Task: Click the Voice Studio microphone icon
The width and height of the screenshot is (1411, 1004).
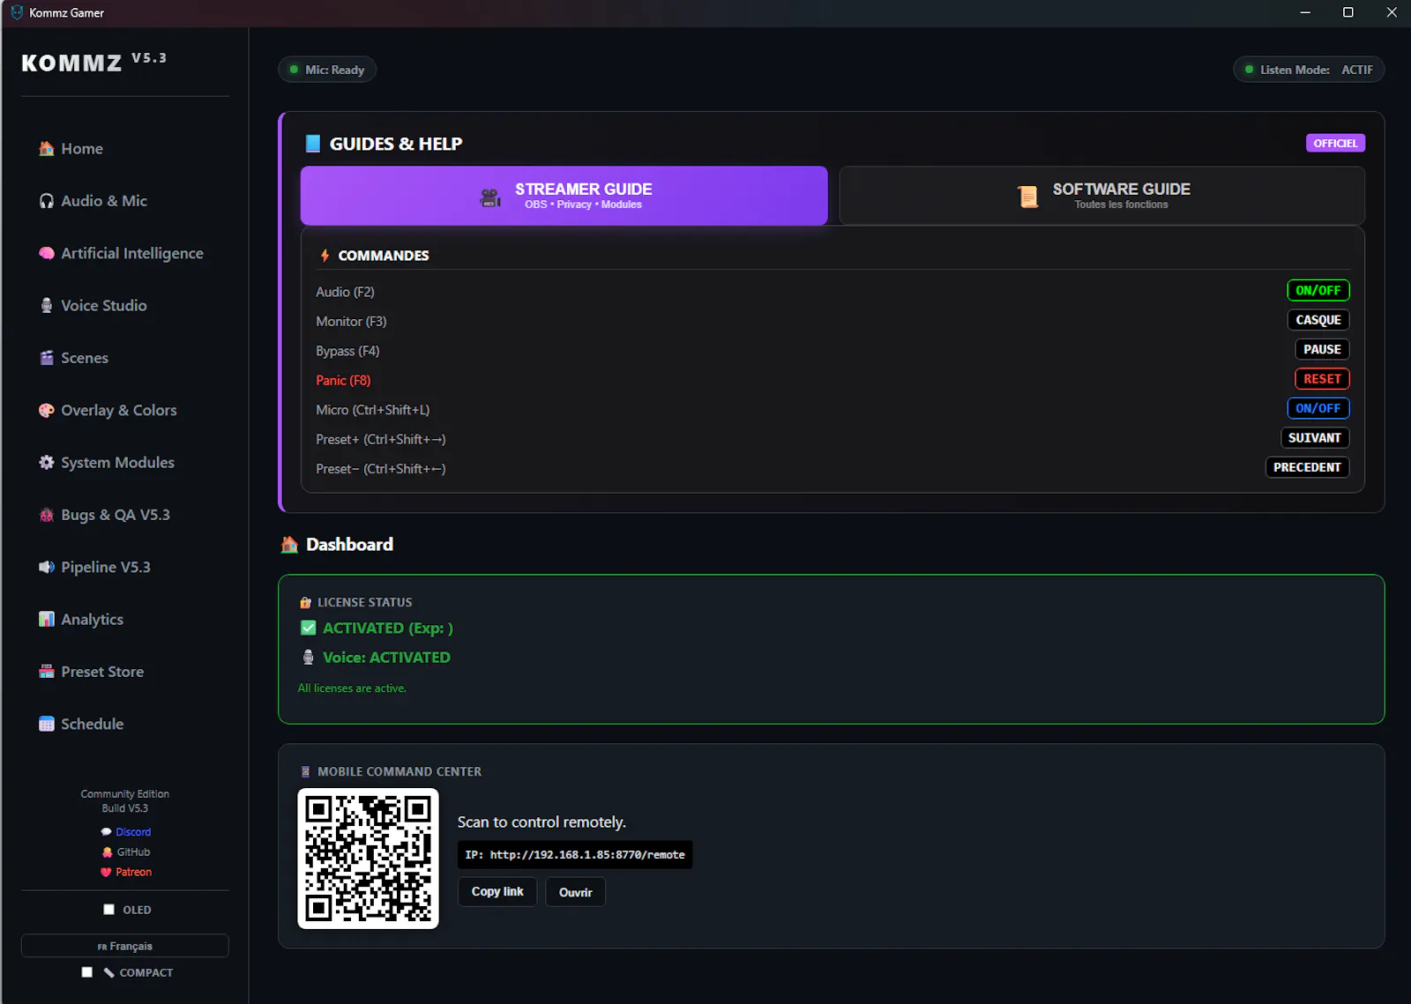Action: [x=47, y=306]
